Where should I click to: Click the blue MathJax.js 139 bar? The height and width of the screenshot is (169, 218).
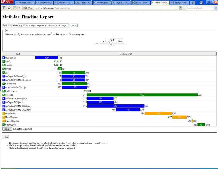pos(47,58)
